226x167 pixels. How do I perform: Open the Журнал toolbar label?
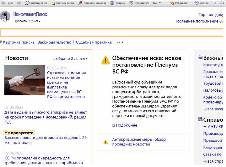click(x=204, y=3)
